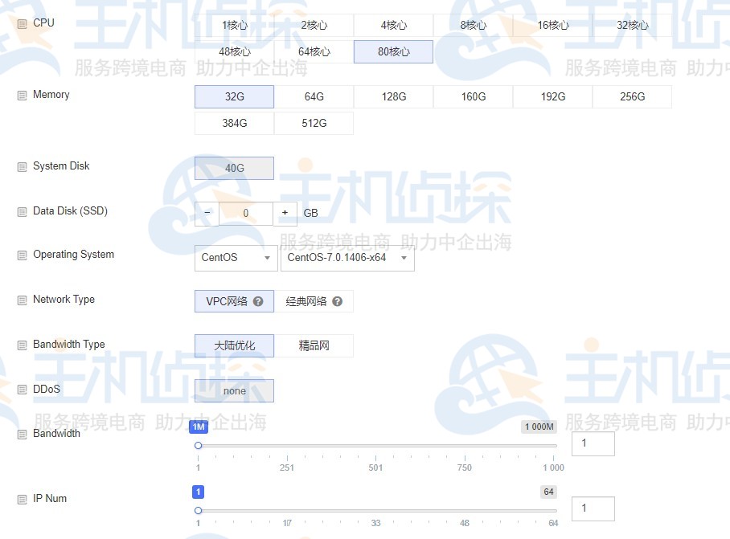This screenshot has height=539, width=730.
Task: Click the list icon beside Bandwidth label
Action: pyautogui.click(x=20, y=434)
